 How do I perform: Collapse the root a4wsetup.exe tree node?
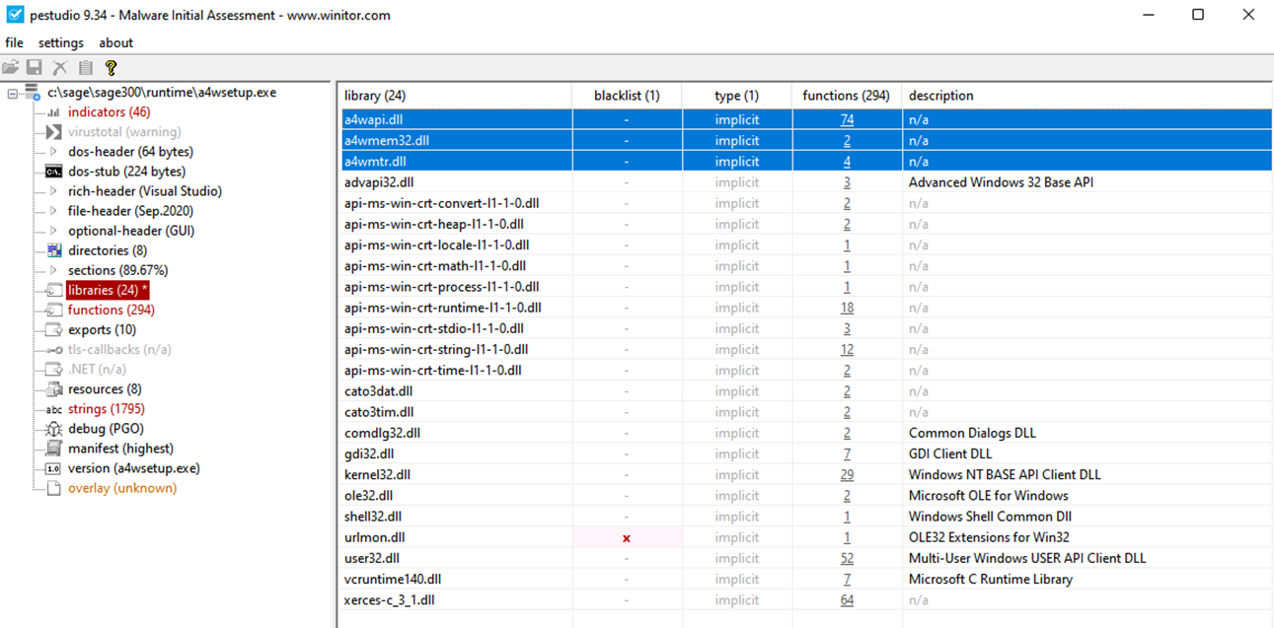coord(13,93)
